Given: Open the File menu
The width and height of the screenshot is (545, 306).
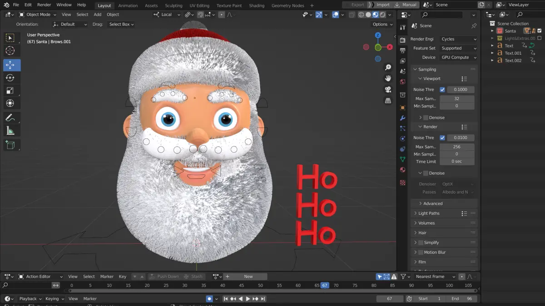Looking at the screenshot, I should (16, 5).
